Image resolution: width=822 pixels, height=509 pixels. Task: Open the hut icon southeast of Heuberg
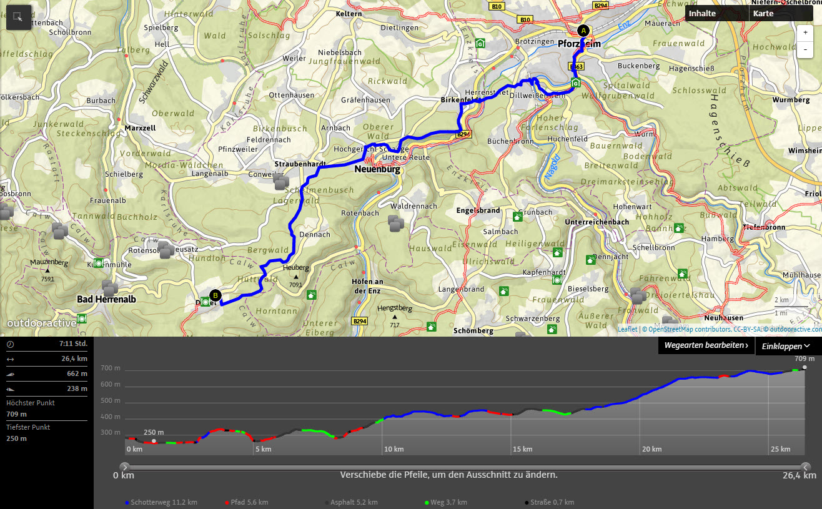click(x=311, y=295)
